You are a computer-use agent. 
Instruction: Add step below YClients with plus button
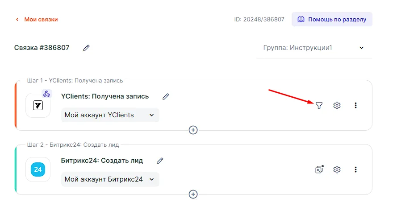point(193,130)
